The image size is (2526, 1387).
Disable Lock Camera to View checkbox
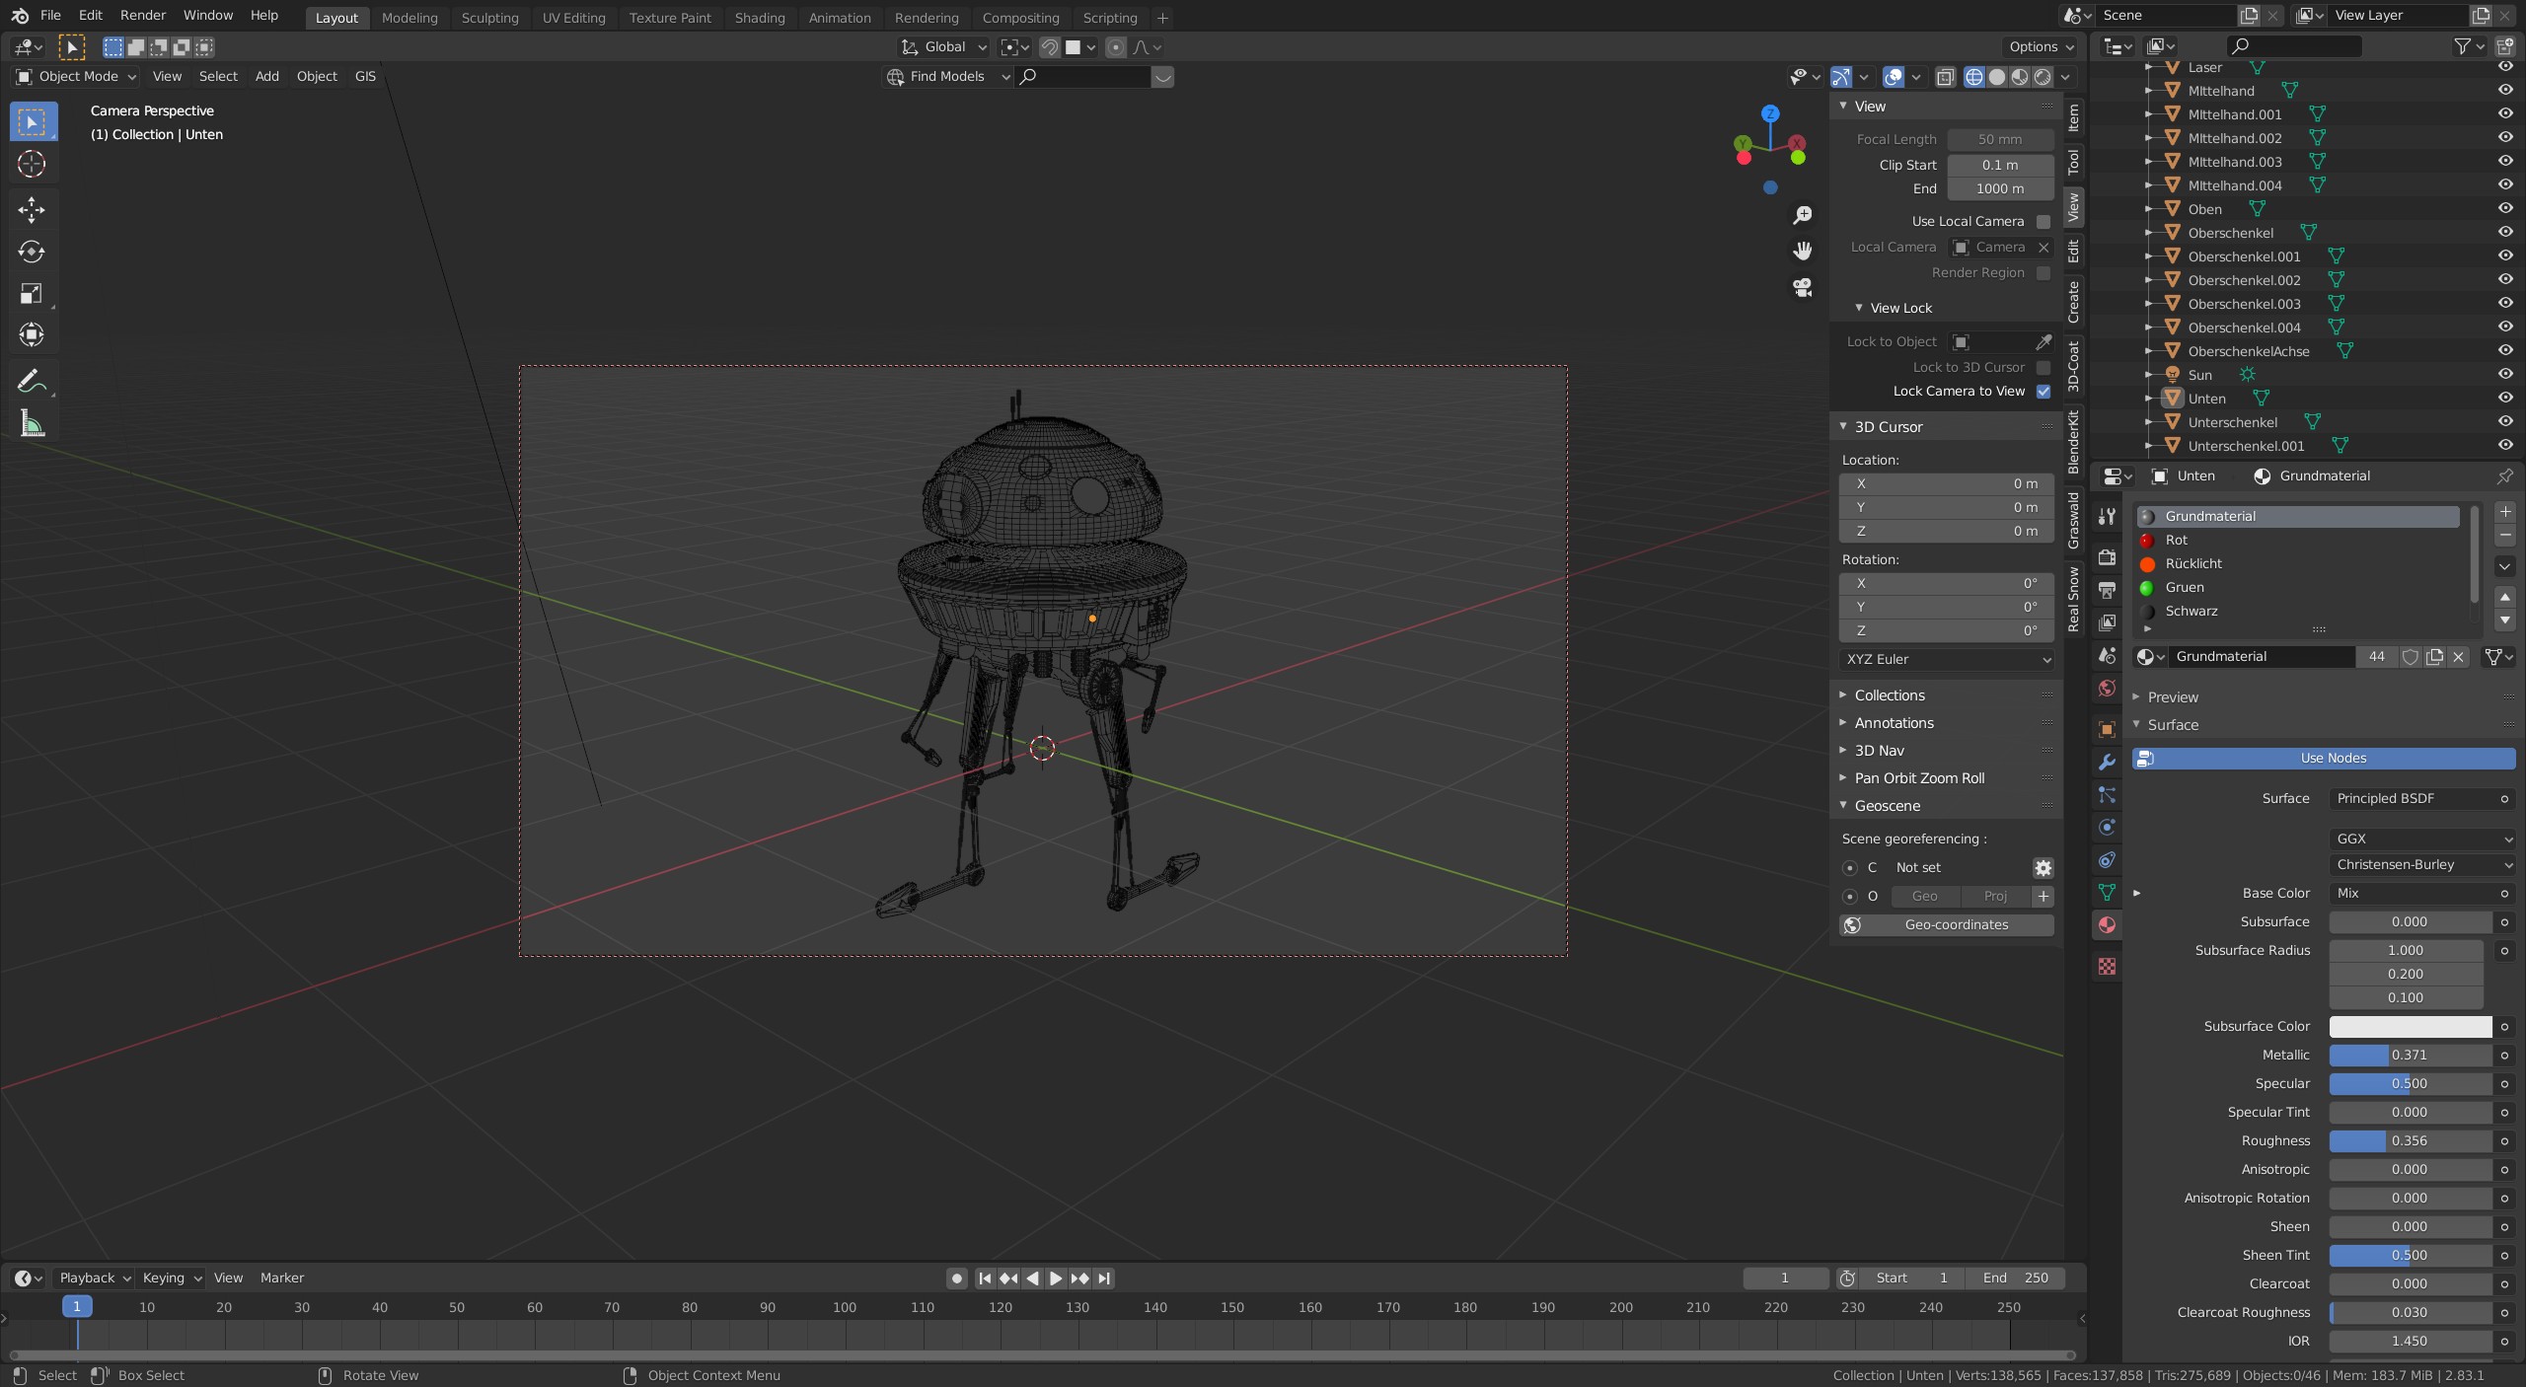[2043, 392]
